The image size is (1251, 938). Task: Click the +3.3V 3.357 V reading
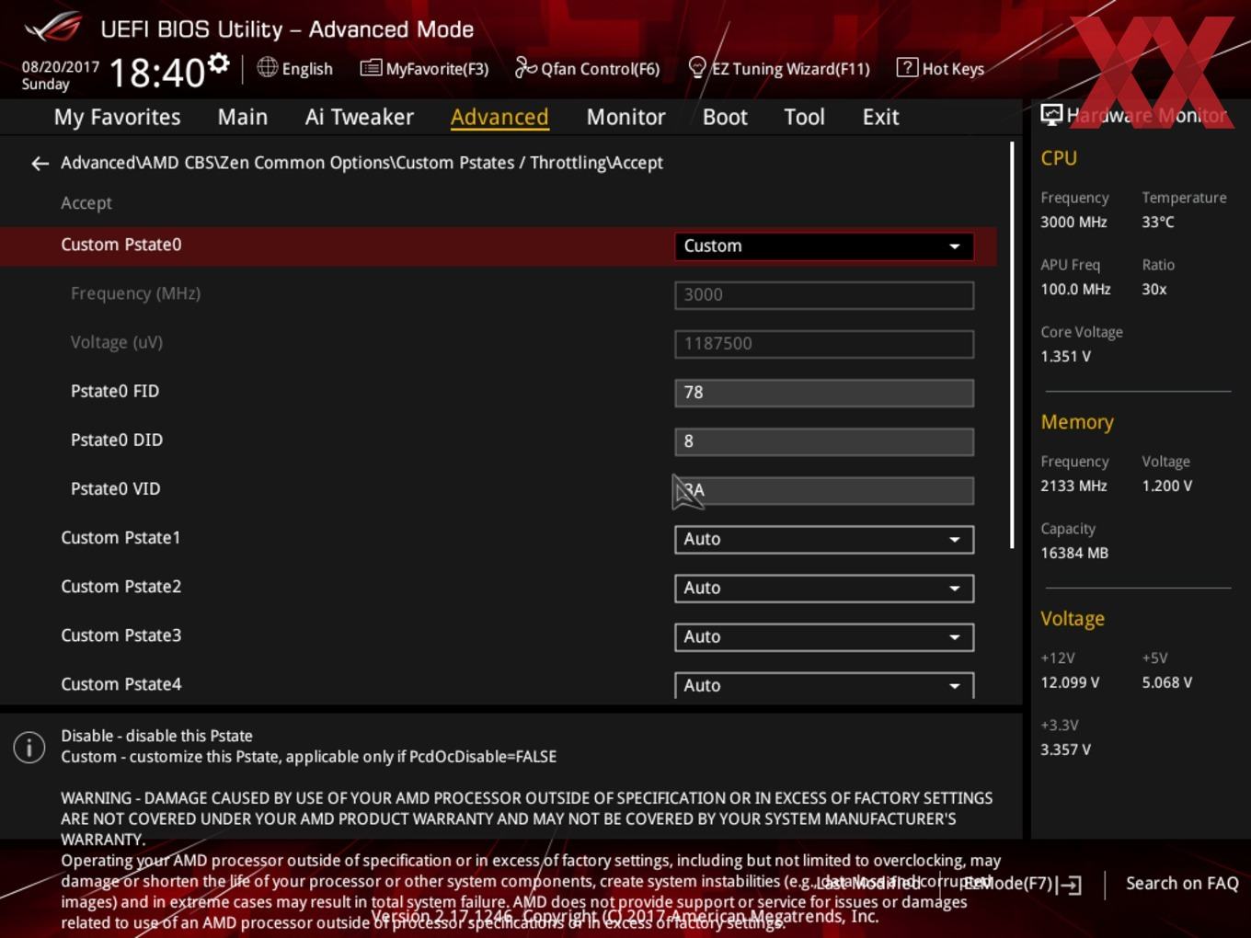(x=1065, y=749)
